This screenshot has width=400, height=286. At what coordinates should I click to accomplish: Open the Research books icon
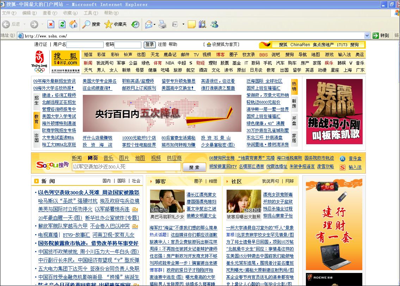pos(202,24)
